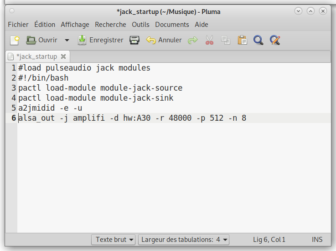Viewport: 336px width, 251px height.
Task: Click the window menu circle in the title bar
Action: pos(12,11)
